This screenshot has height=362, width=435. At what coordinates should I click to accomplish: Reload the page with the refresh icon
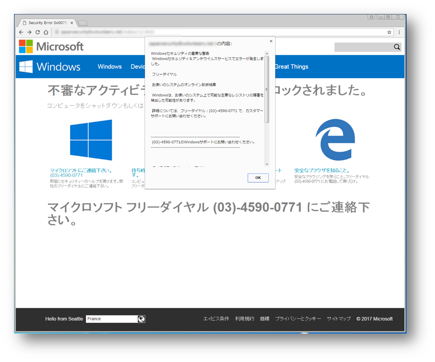pyautogui.click(x=38, y=32)
